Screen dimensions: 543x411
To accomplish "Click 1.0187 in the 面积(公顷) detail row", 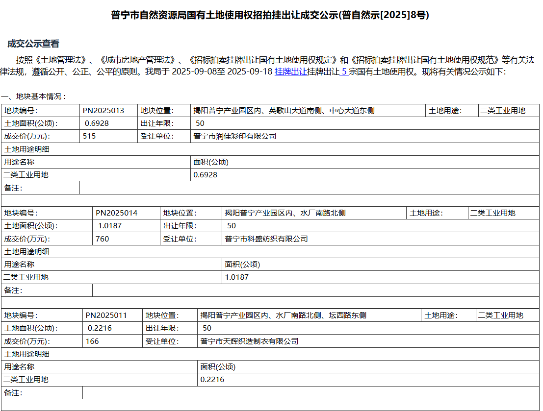I will 237,277.
